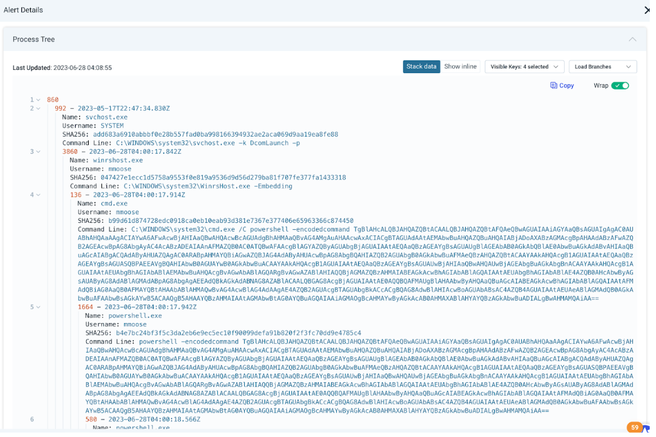Click the blue logo in the bottom-right corner

click(646, 429)
